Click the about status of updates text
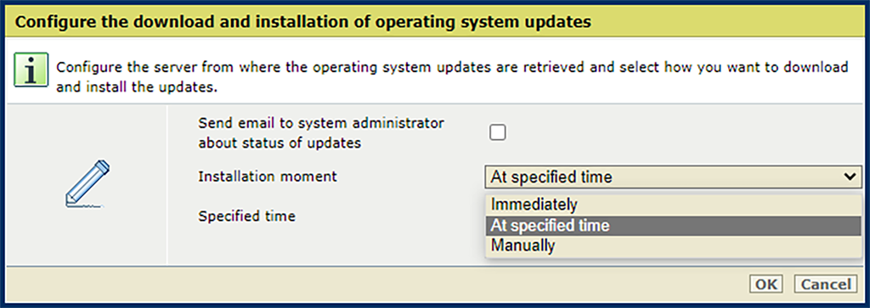The image size is (870, 308). [280, 143]
